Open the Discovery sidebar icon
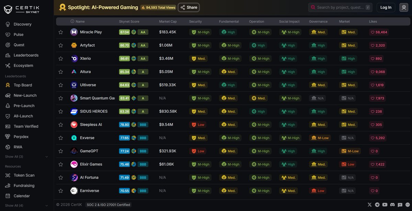This screenshot has width=412, height=211. 8,24
